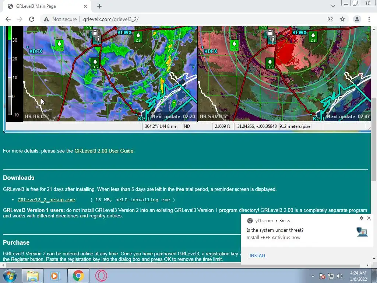Click the 1.5" rain gauge marker on left radar
Viewport: 377px width, 283px height.
pos(59,45)
